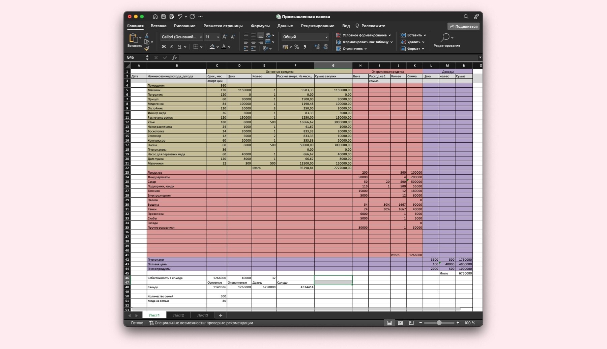Click the Copy icon
The image size is (607, 349).
click(147, 42)
